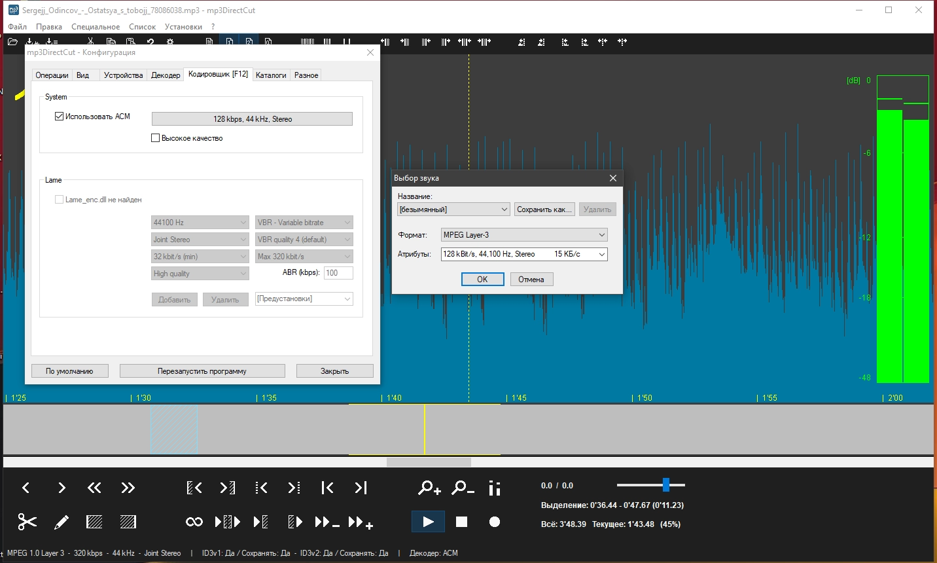Open the Название [безымянный] dropdown
The height and width of the screenshot is (563, 937).
(x=453, y=209)
